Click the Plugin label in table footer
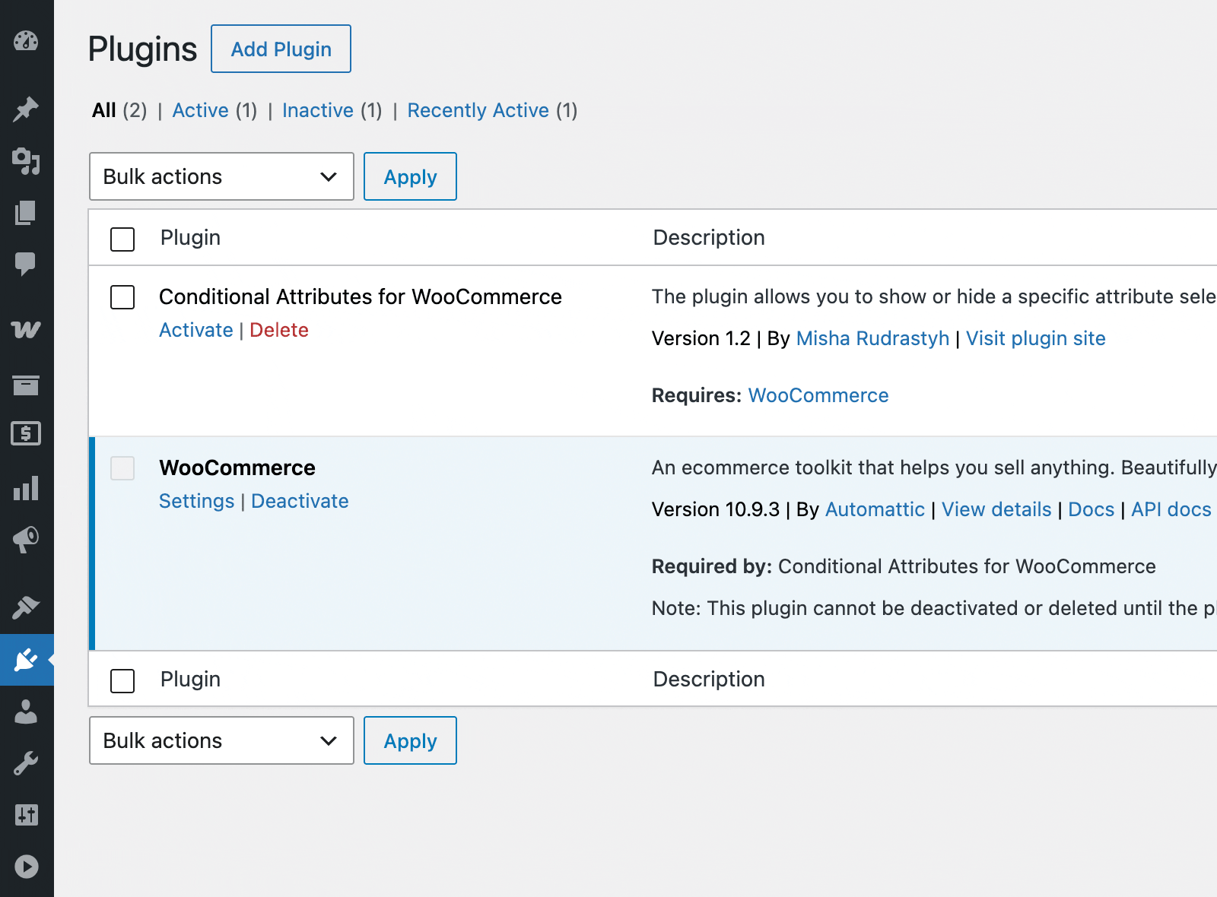 [190, 680]
